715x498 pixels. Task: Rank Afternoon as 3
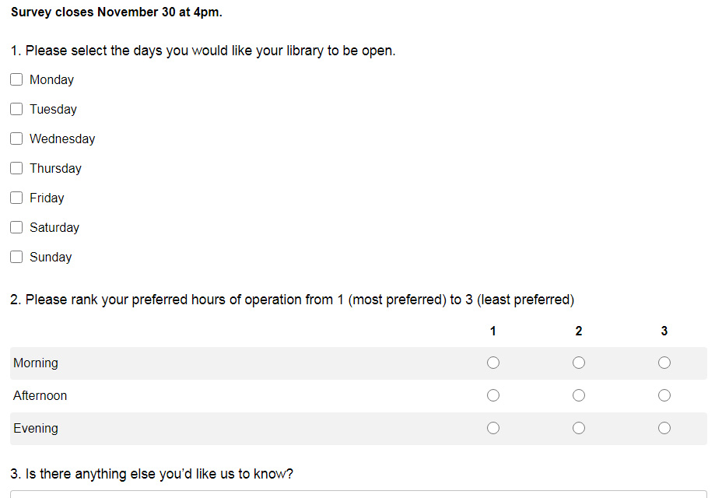[x=664, y=395]
